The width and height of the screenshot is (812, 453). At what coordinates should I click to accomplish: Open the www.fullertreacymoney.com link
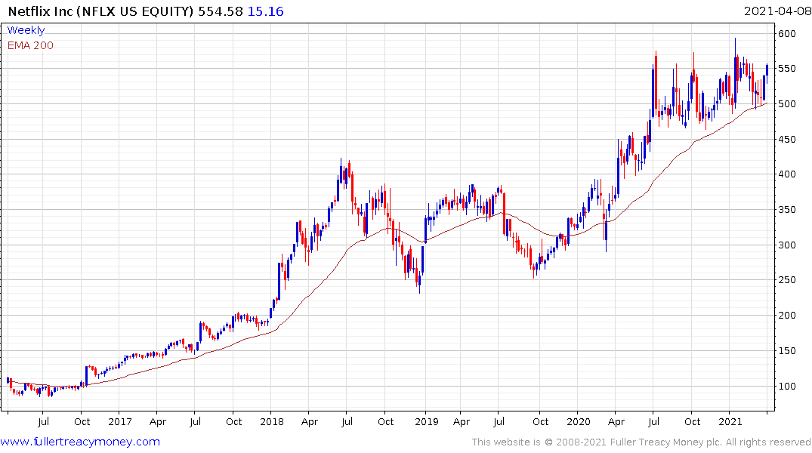80,442
